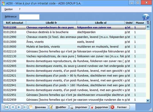
Task: Select code 01012990 row
Action: (x=74, y=37)
